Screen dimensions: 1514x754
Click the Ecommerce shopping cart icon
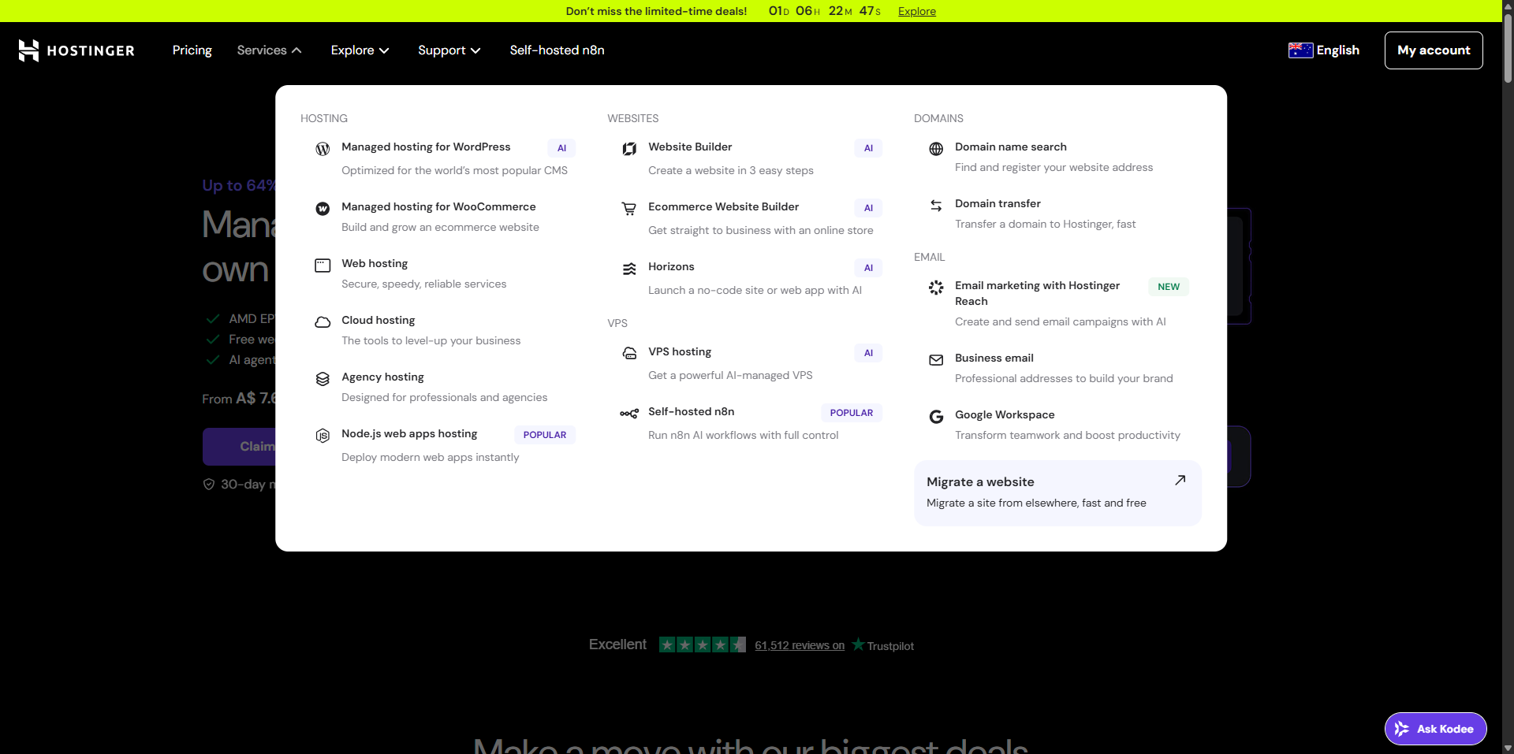[x=629, y=209]
